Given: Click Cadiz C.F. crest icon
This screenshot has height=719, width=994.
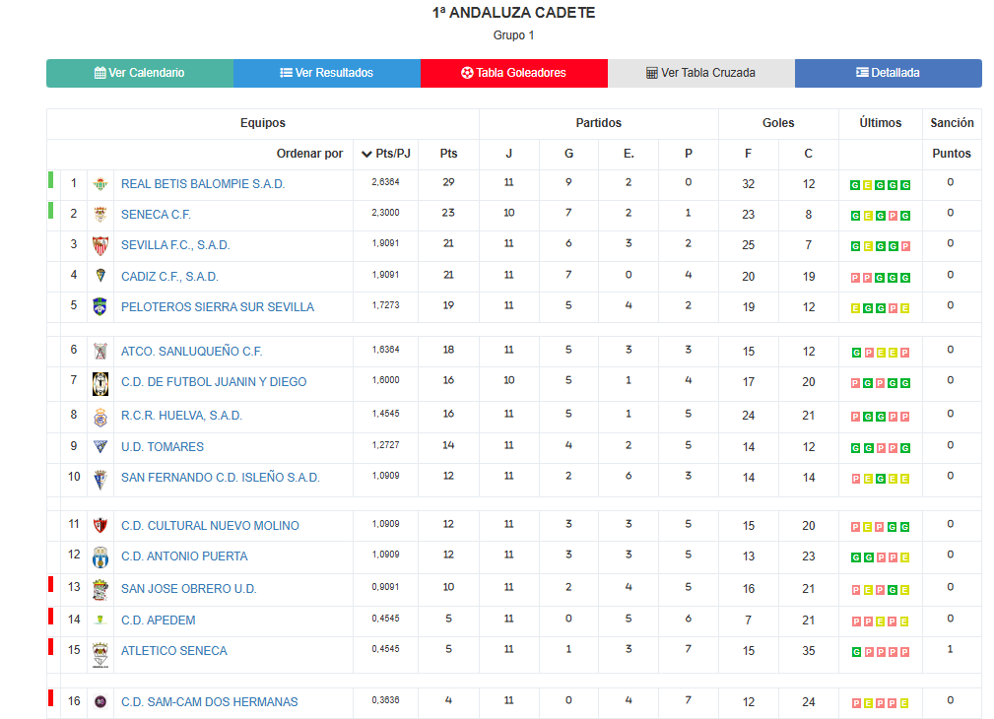Looking at the screenshot, I should tap(100, 276).
